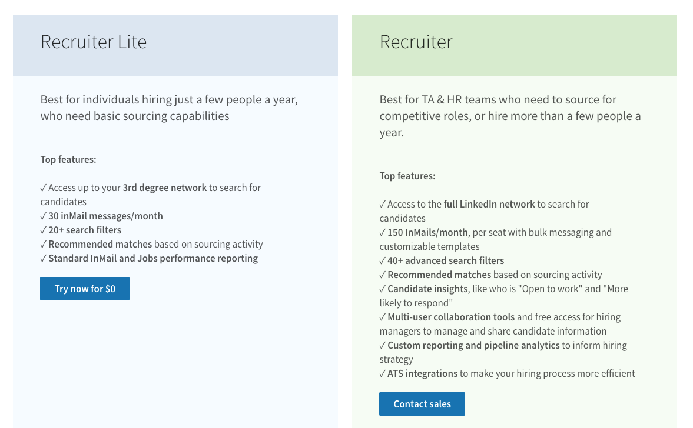Click the checkmark beside 30 inMail messages/month
693x428 pixels.
(x=43, y=216)
